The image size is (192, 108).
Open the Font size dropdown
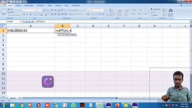coord(41,10)
